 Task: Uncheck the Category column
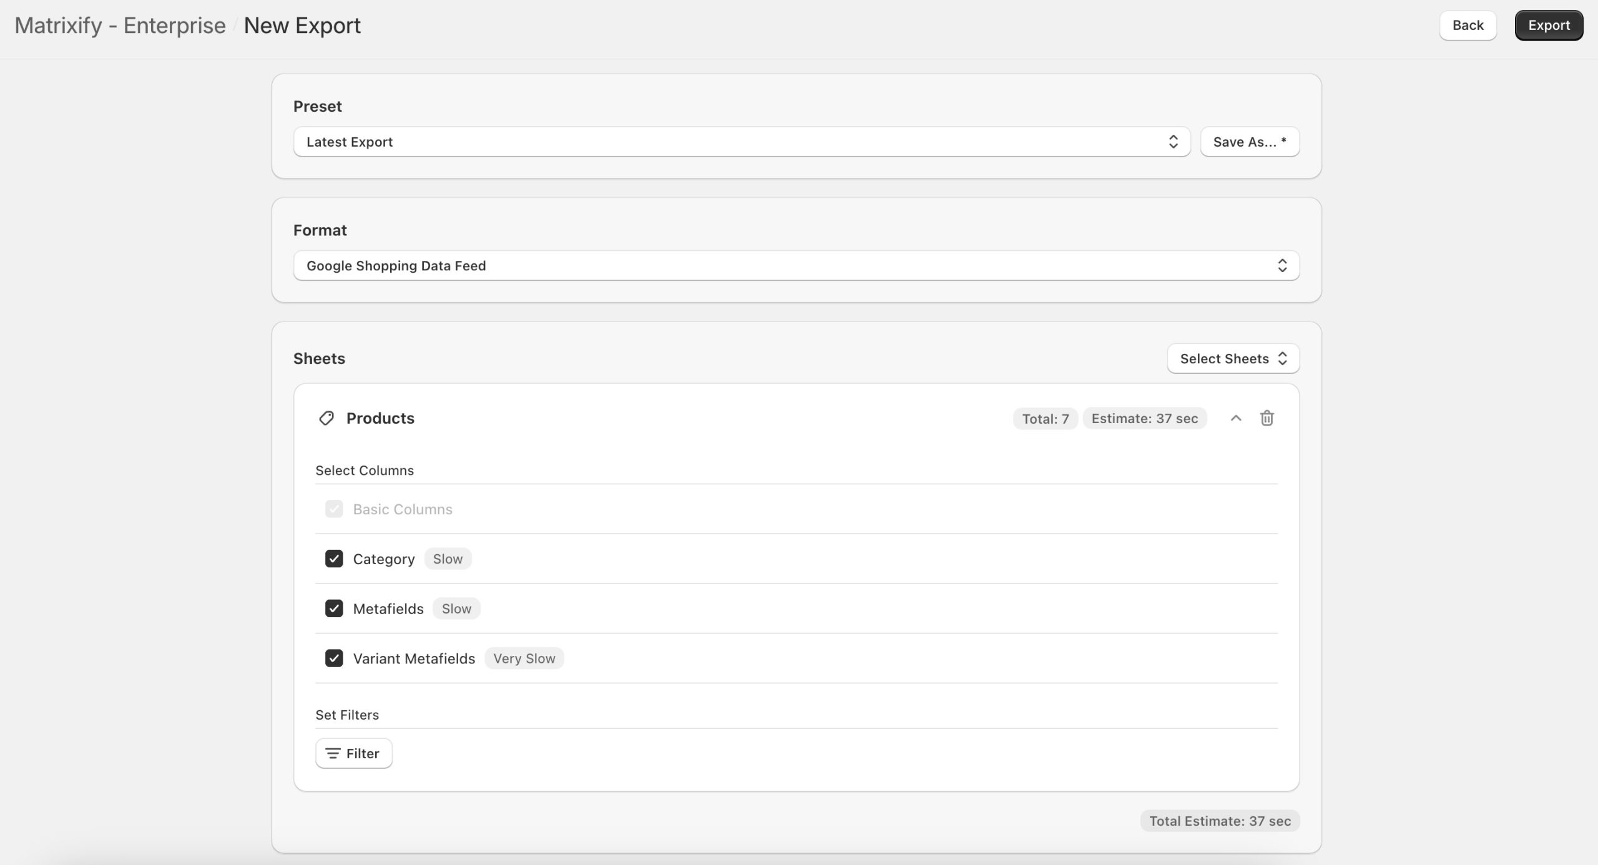[x=335, y=559]
